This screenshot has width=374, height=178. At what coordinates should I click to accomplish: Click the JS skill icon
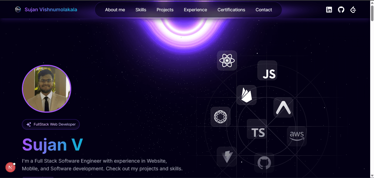point(267,71)
